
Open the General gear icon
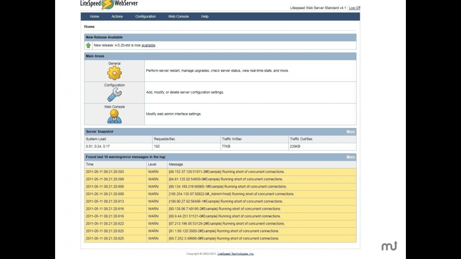[114, 73]
